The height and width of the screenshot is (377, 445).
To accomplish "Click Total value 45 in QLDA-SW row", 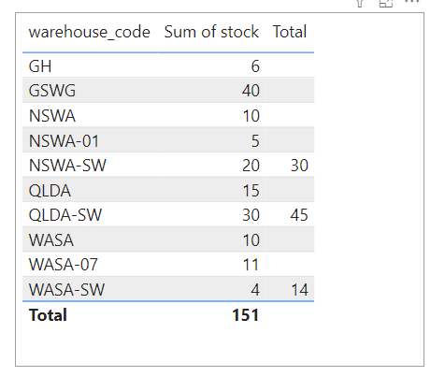I will (x=299, y=215).
